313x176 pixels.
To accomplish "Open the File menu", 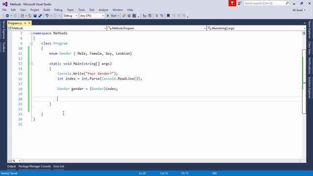I will (x=4, y=10).
